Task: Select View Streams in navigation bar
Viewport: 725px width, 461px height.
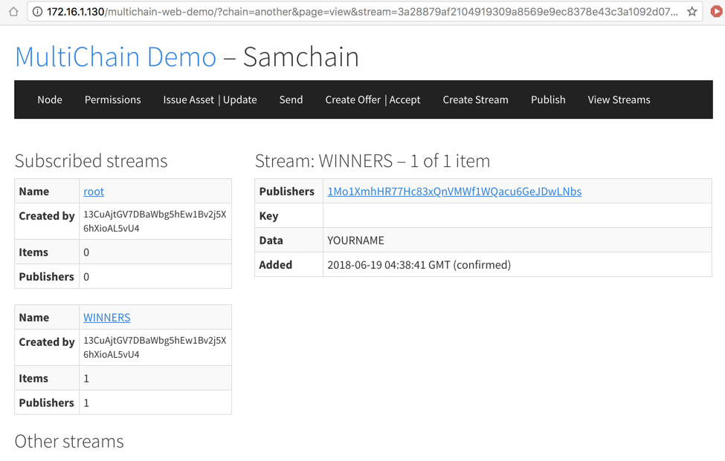Action: 619,99
